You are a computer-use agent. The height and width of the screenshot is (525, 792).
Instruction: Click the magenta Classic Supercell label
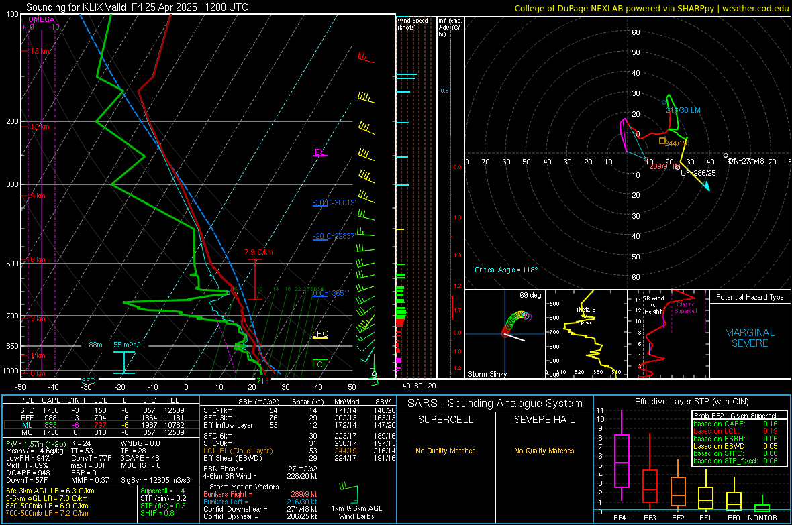point(686,308)
